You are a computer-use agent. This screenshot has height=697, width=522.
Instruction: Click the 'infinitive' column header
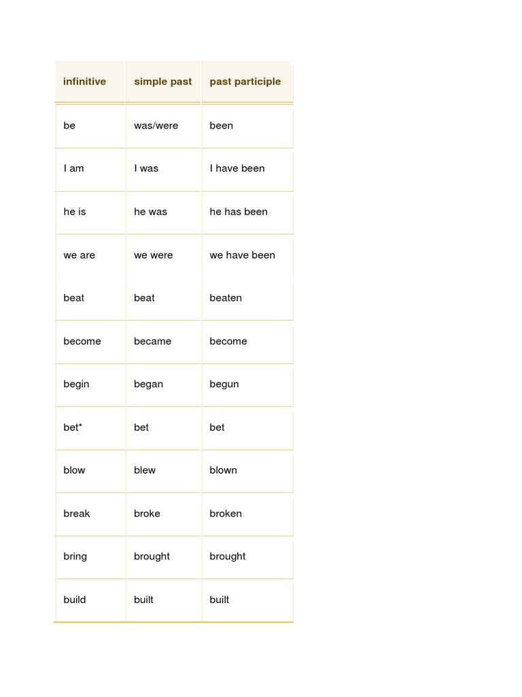click(84, 82)
